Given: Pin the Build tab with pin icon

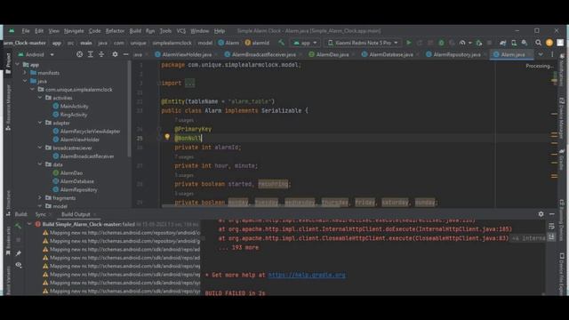Looking at the screenshot, I should coord(18,252).
